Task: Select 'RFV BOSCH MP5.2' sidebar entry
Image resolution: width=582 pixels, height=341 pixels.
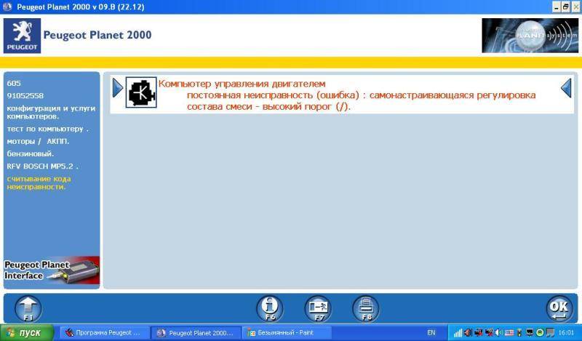Action: tap(42, 167)
